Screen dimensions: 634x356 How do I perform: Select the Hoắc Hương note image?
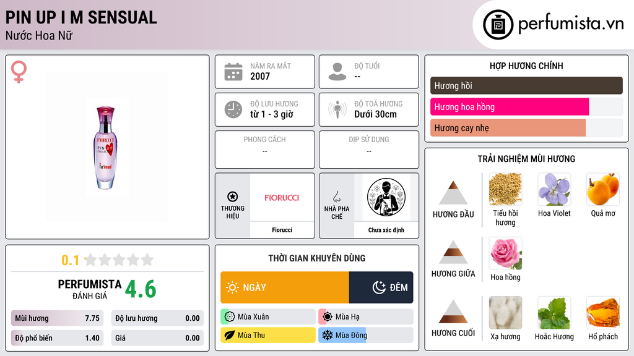click(x=554, y=313)
